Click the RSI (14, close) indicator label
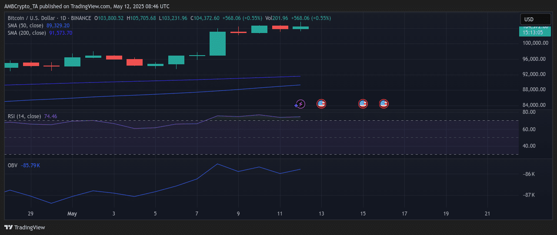Image resolution: width=557 pixels, height=235 pixels. pyautogui.click(x=24, y=116)
